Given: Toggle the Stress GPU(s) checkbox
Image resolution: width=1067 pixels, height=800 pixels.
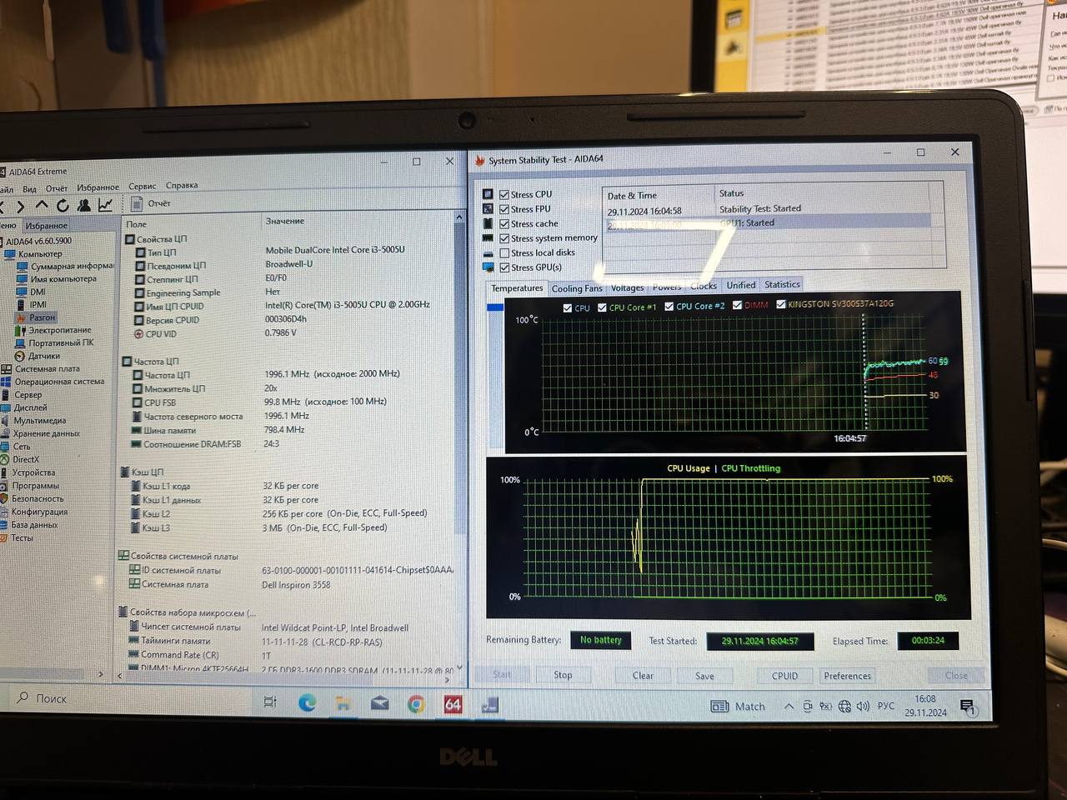Looking at the screenshot, I should tap(504, 267).
